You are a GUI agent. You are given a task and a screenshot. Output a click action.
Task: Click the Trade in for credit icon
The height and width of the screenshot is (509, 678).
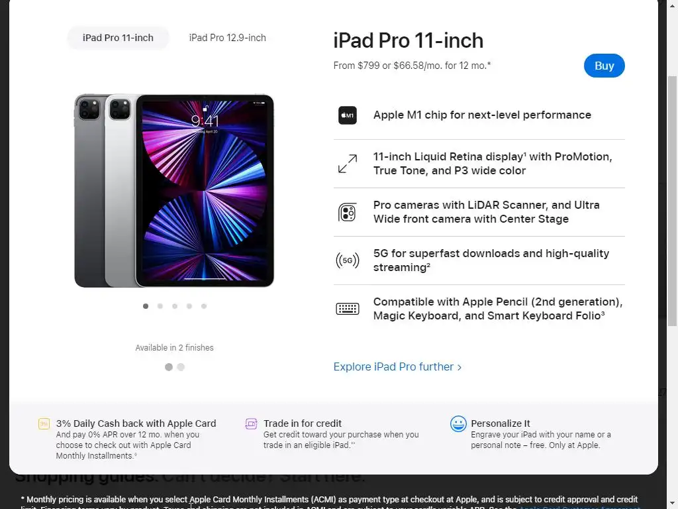tap(251, 424)
